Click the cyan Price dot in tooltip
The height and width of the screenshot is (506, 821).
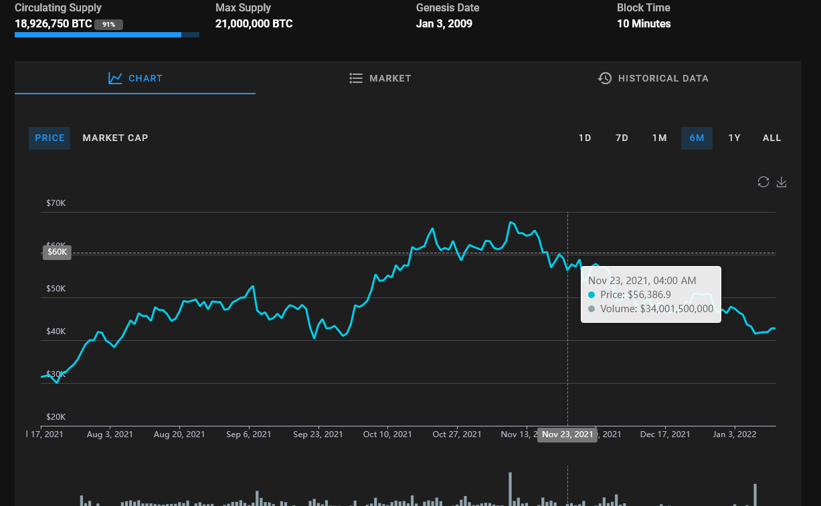[x=591, y=295]
